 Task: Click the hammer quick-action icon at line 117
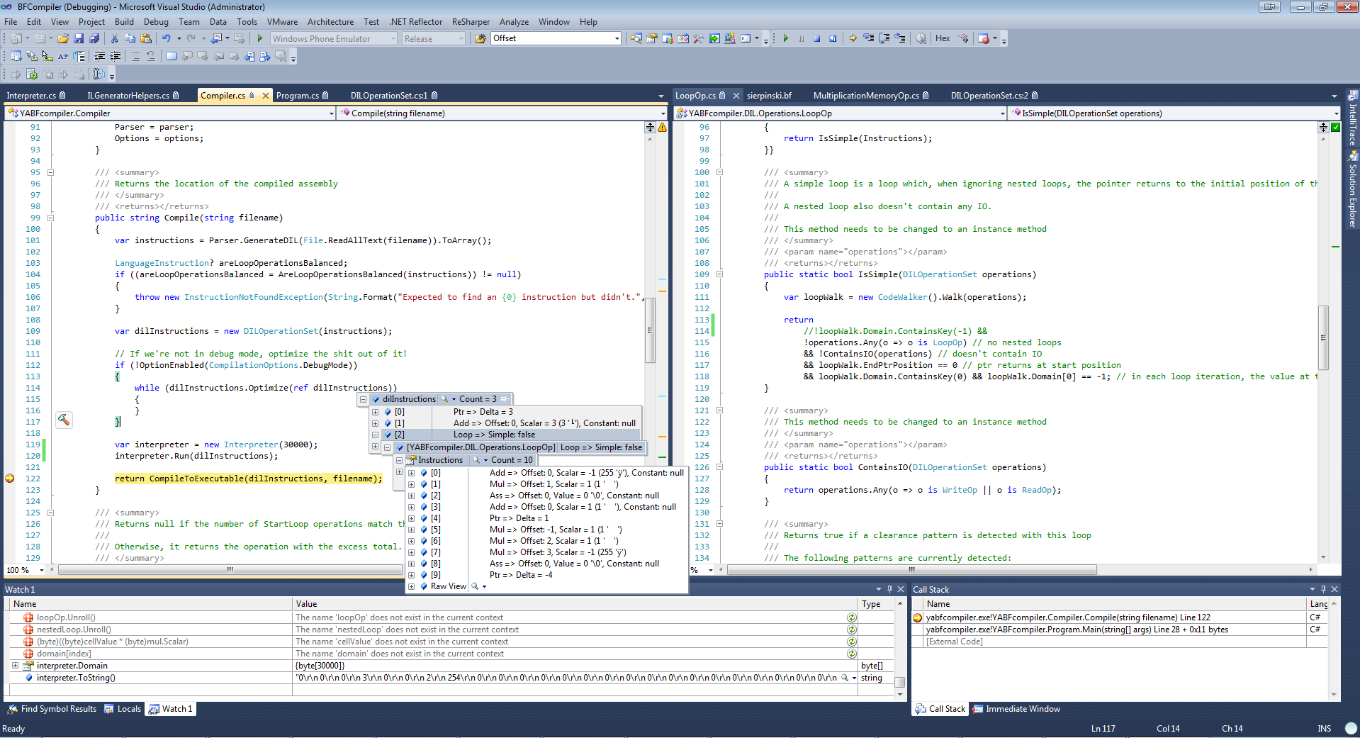63,420
